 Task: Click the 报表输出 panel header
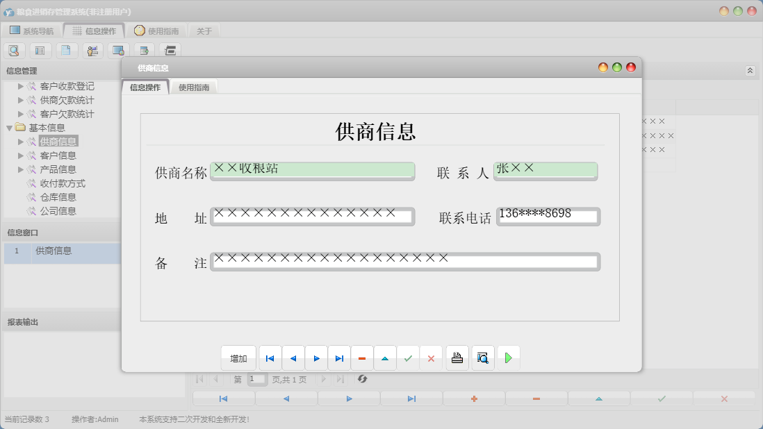point(62,322)
